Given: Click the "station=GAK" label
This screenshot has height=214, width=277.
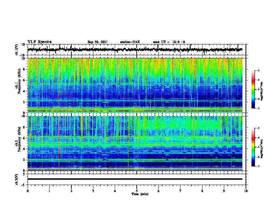Looking at the screenshot, I should pyautogui.click(x=130, y=42).
